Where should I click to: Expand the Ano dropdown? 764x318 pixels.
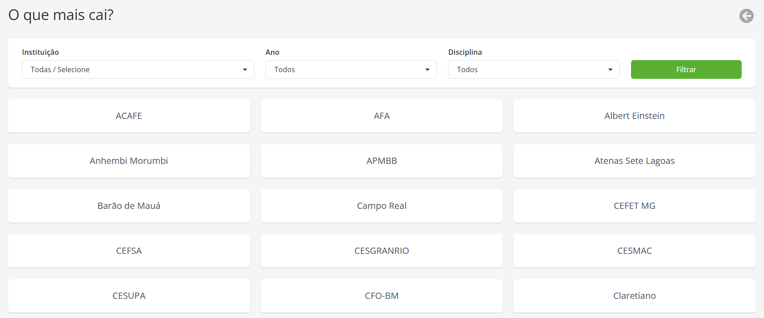[x=351, y=69]
